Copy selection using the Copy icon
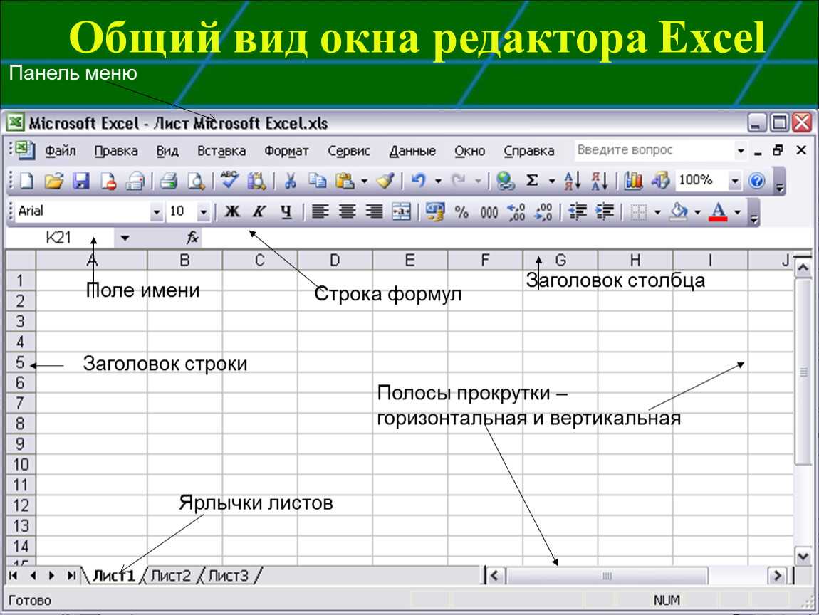 317,182
